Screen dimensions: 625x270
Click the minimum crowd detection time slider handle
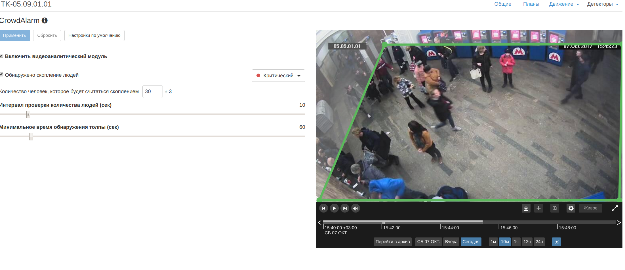click(31, 136)
